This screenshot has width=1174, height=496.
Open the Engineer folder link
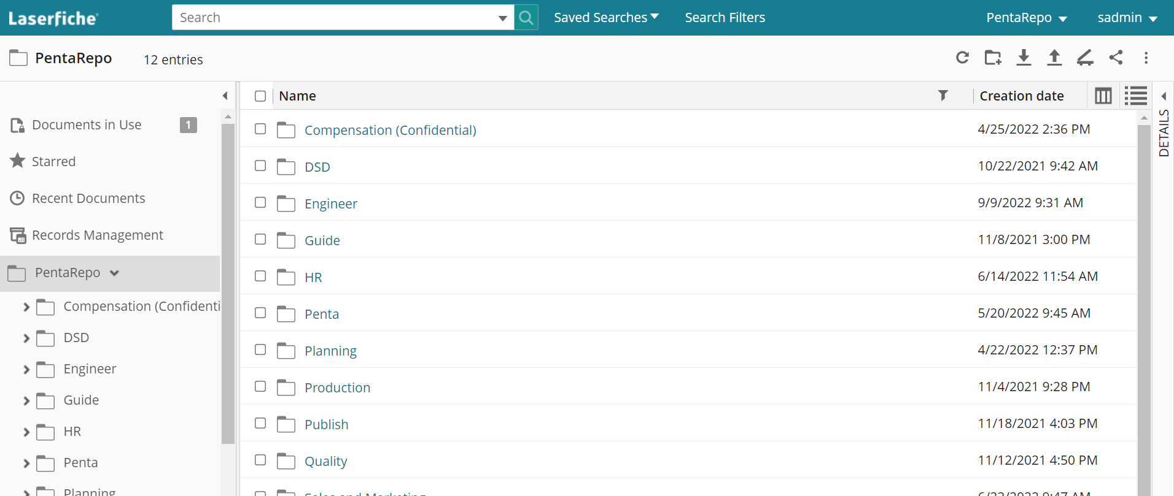331,204
